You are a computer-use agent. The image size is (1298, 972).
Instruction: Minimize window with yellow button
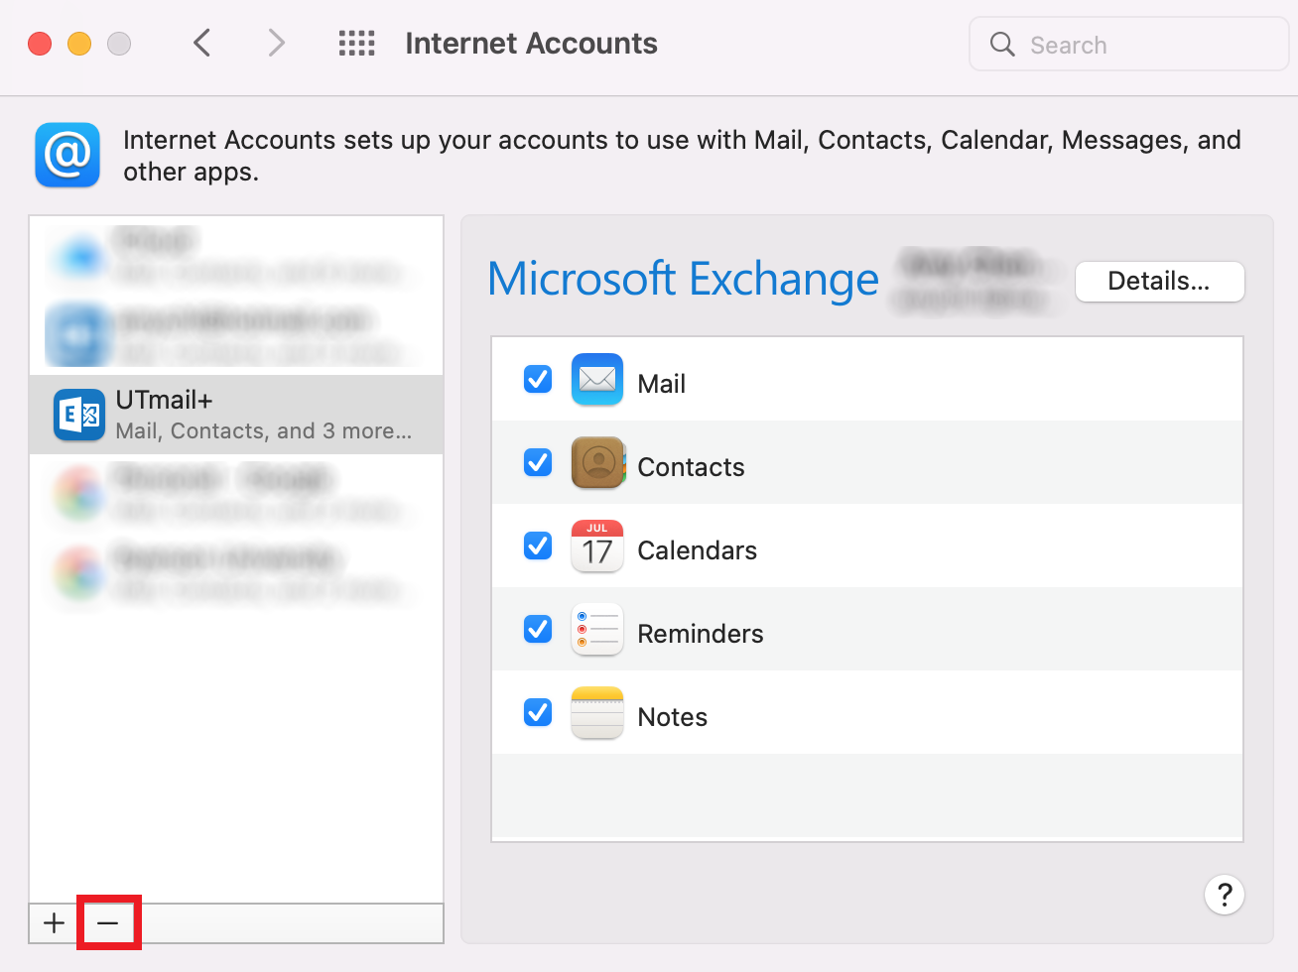[79, 44]
